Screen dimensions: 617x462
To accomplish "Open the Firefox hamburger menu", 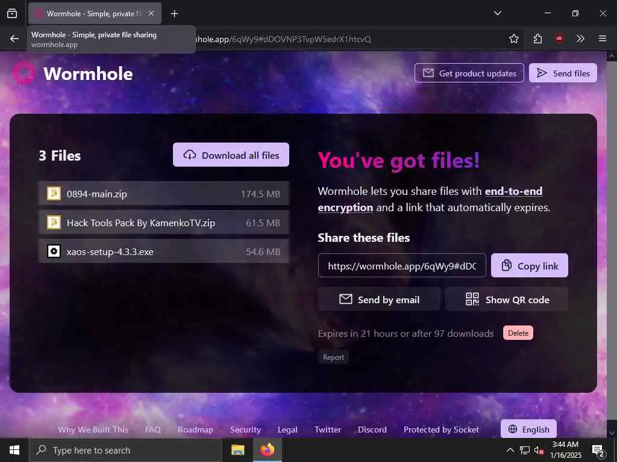I will coord(602,38).
